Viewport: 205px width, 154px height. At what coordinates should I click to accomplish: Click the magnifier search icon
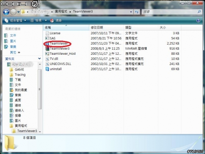click(x=199, y=12)
